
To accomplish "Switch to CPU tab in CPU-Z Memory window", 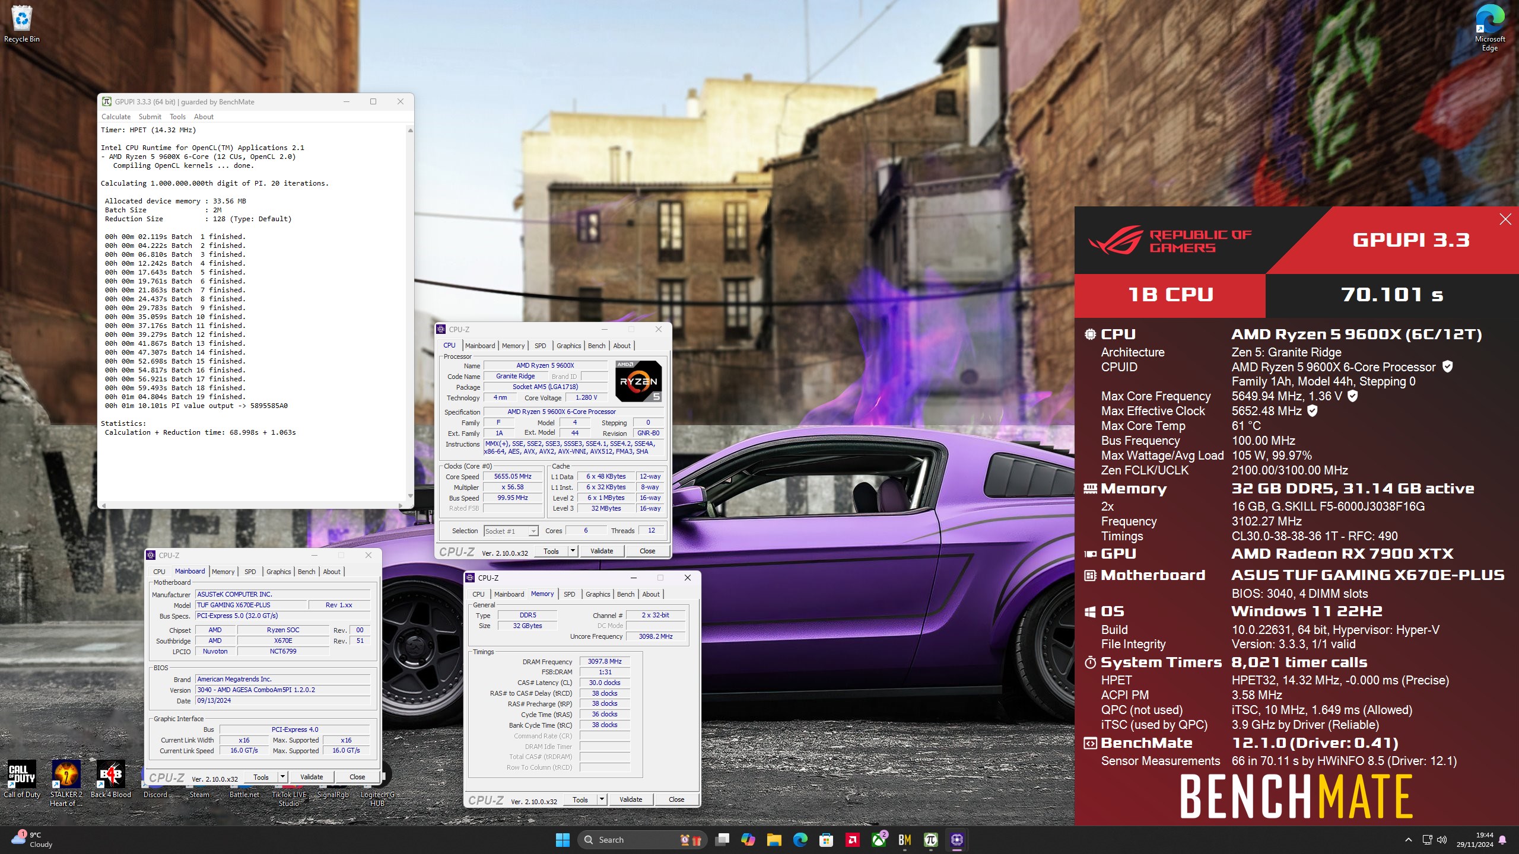I will tap(478, 594).
